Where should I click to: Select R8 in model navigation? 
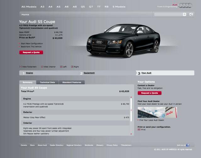107,7
